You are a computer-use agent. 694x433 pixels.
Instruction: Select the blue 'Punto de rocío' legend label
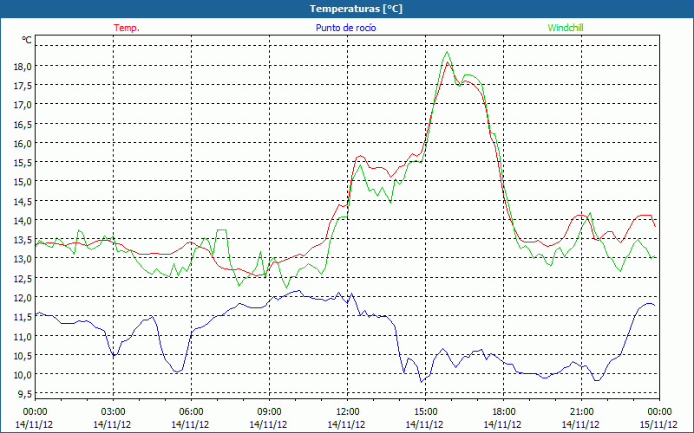click(345, 28)
